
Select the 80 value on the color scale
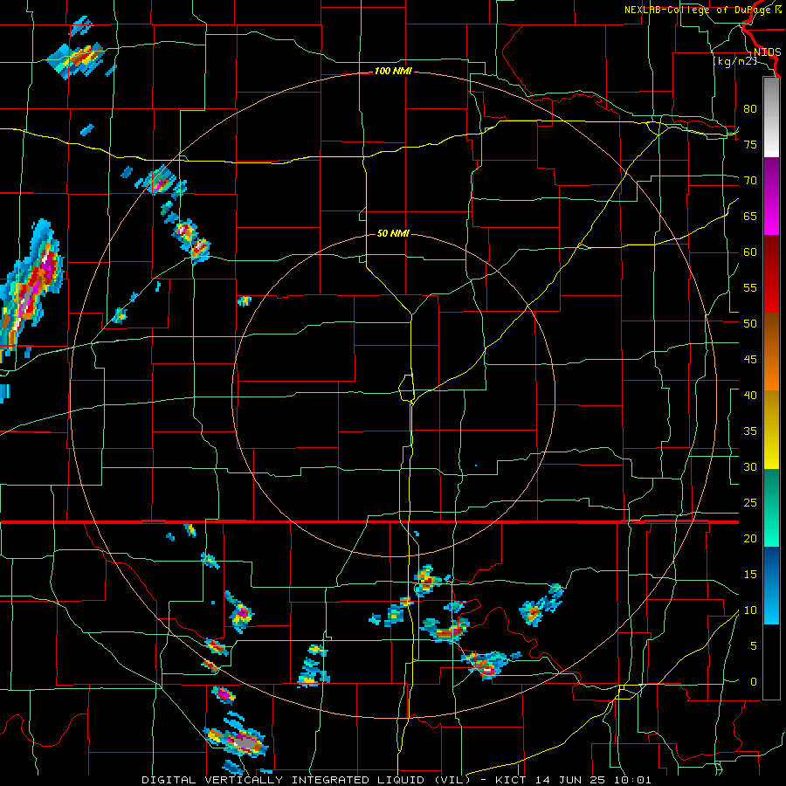(x=750, y=109)
